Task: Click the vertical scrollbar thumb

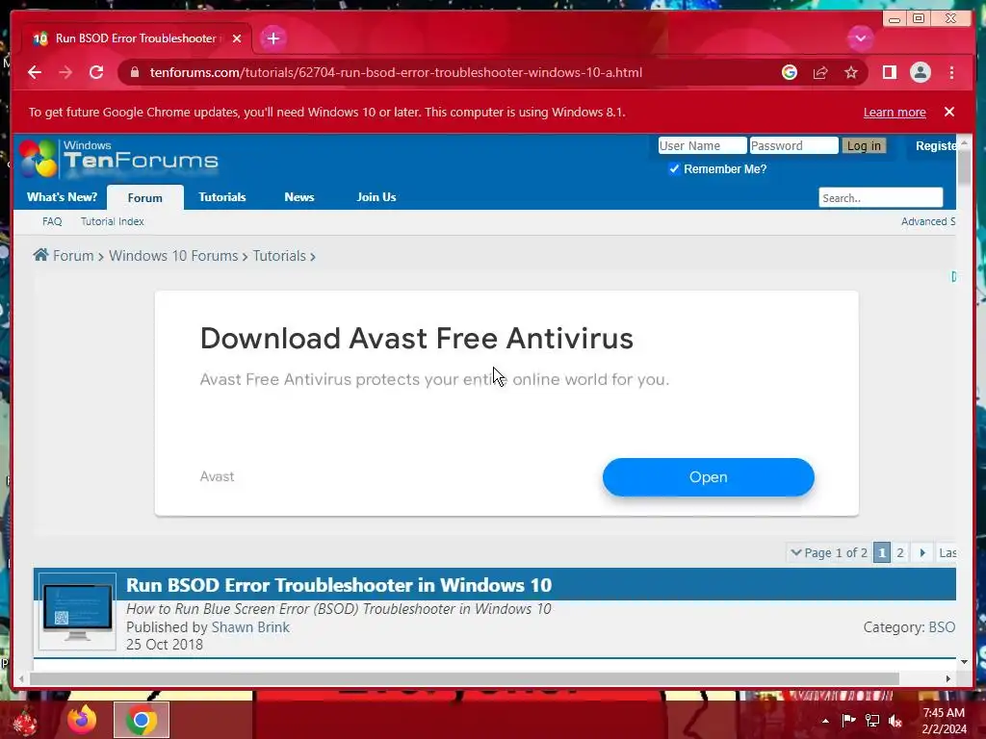Action: pos(964,167)
